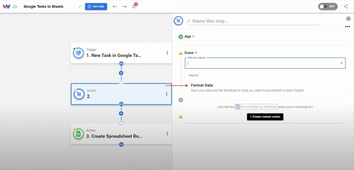The image size is (354, 170).
Task: Click the Event warning triangle icon
Action: tap(180, 53)
